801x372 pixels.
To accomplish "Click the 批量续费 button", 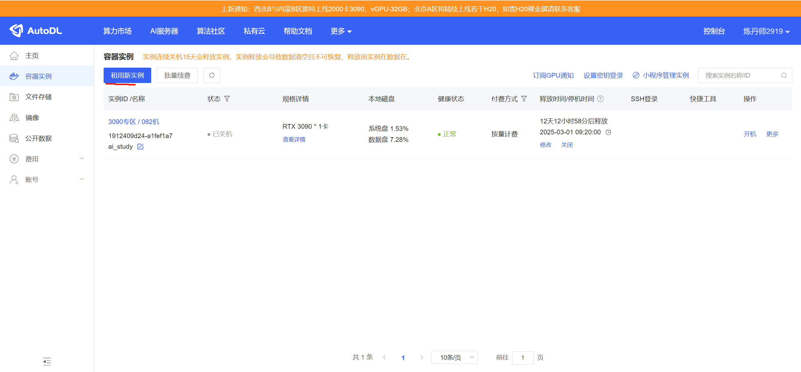I will (x=177, y=75).
